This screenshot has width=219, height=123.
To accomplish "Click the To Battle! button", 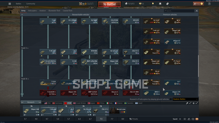I will (109, 4).
